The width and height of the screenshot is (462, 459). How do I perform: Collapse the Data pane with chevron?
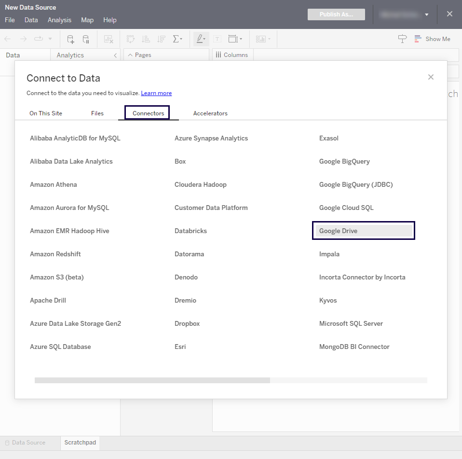115,56
